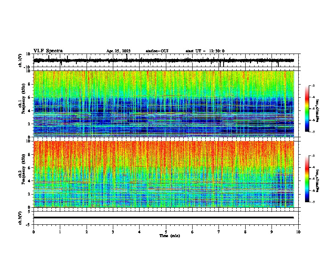Click the time axis tick label '0'

coord(34,232)
